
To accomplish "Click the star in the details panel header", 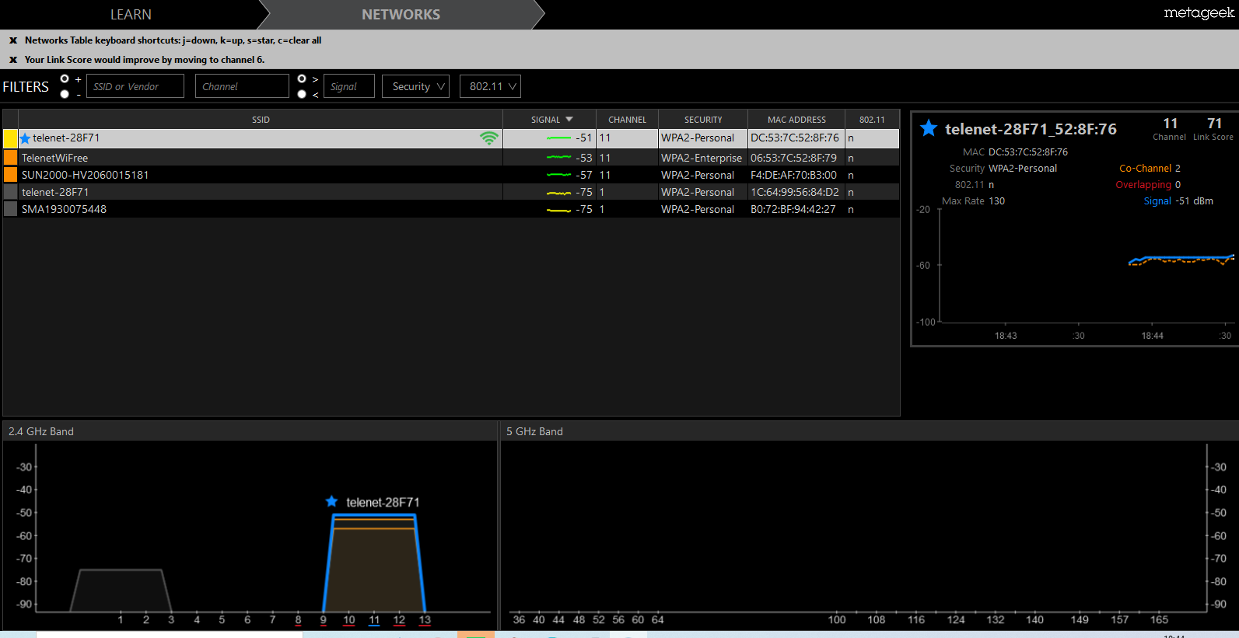I will pyautogui.click(x=929, y=128).
